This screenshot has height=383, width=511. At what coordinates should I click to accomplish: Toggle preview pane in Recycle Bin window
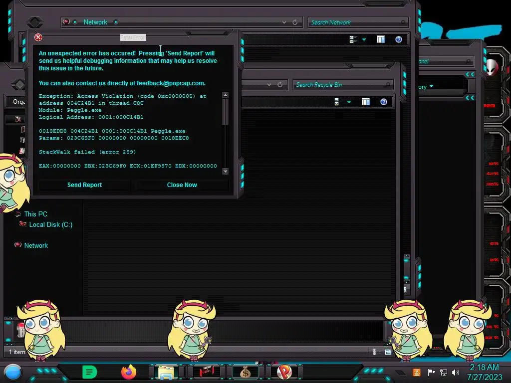point(366,102)
